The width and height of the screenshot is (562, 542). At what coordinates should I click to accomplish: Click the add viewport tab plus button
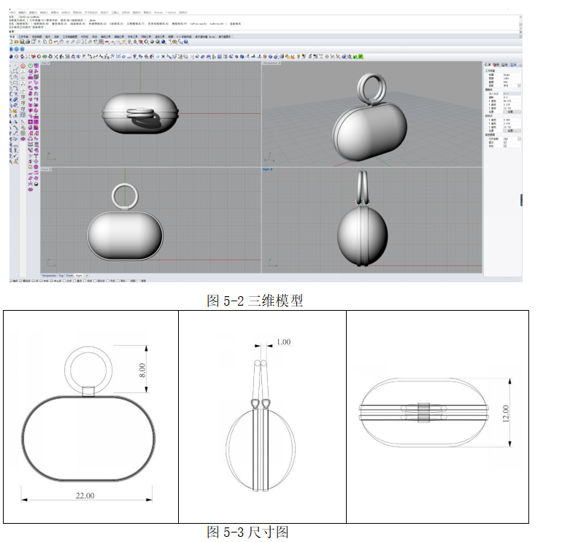click(87, 276)
